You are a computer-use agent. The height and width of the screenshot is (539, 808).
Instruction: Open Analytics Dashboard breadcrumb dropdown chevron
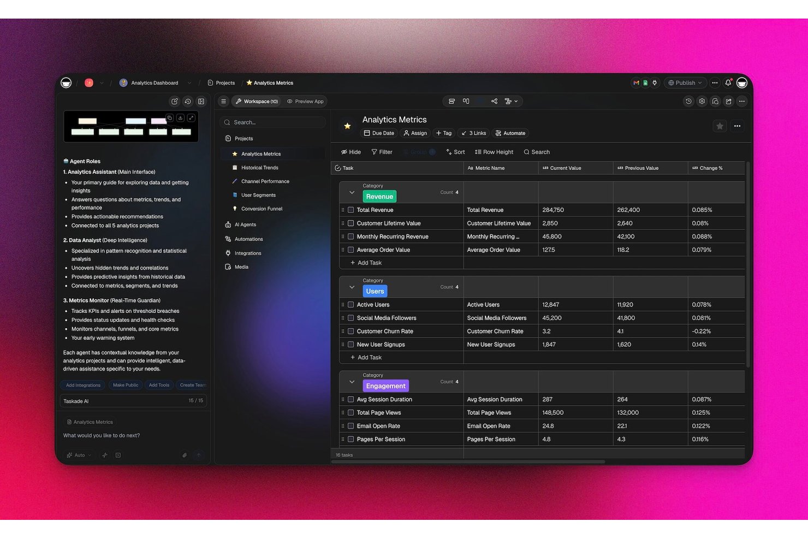tap(189, 83)
